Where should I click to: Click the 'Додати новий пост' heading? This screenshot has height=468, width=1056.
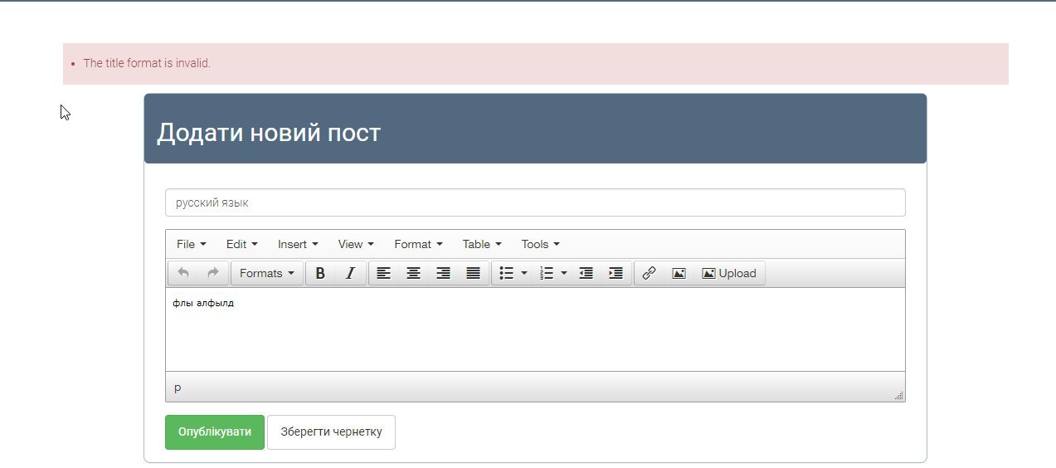tap(269, 133)
